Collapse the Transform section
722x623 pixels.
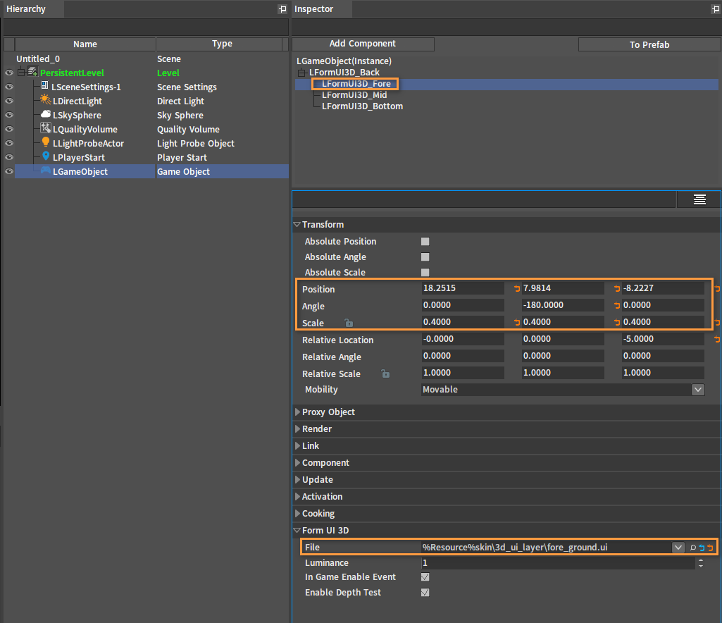click(297, 224)
